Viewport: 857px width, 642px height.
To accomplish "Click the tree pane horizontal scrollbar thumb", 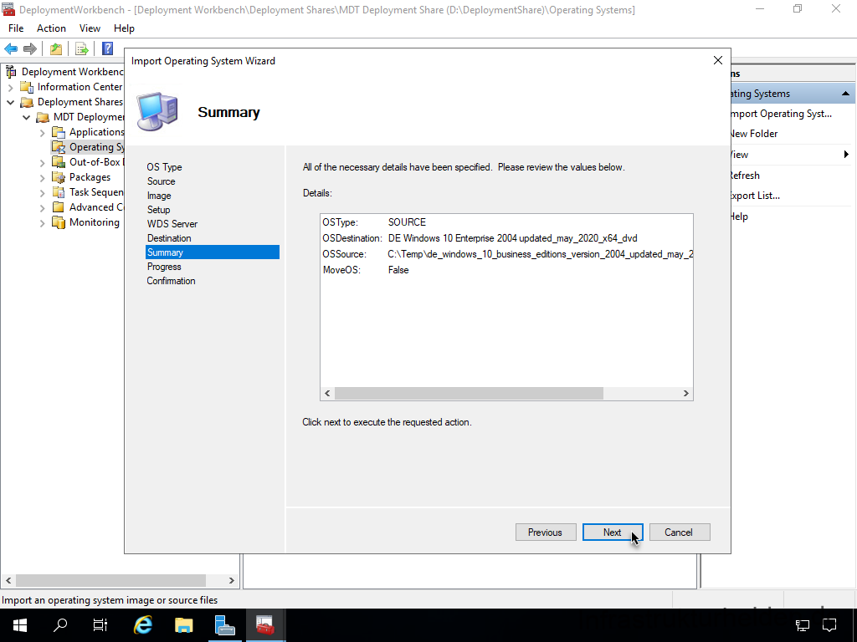I will [x=111, y=580].
